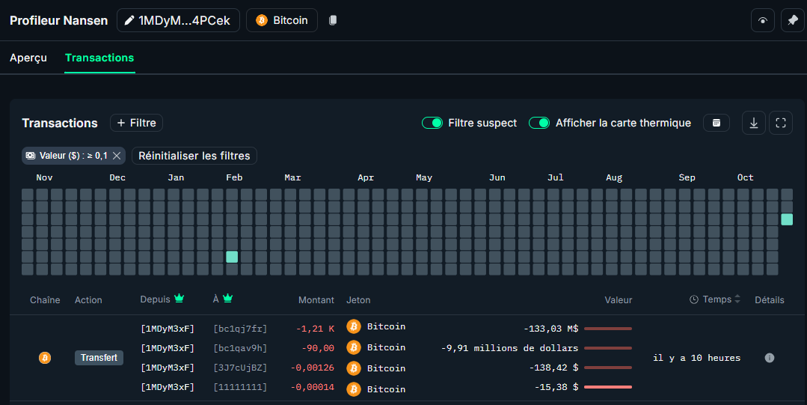Remove the Valeur ($) ≥ 0,1 filter
Viewport: 807px width, 405px height.
pos(117,156)
